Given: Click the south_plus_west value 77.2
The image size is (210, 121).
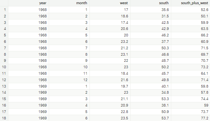Looking at the screenshot, I should click(205, 118).
